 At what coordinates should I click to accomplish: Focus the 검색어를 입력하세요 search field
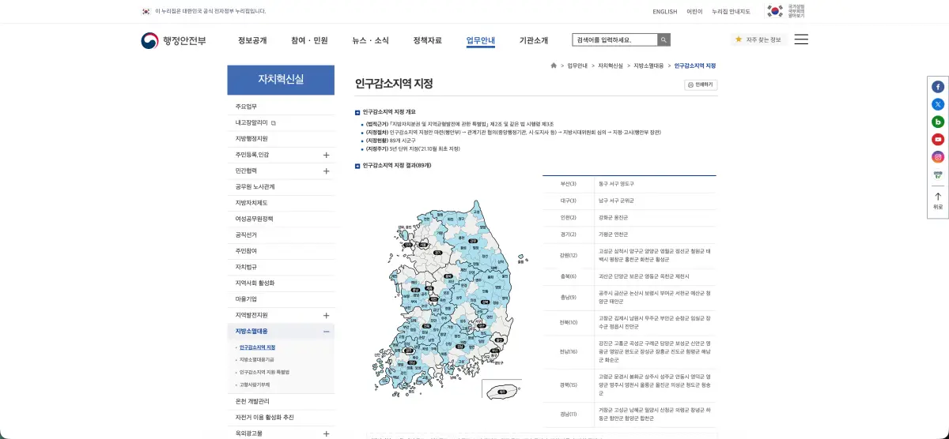point(614,39)
